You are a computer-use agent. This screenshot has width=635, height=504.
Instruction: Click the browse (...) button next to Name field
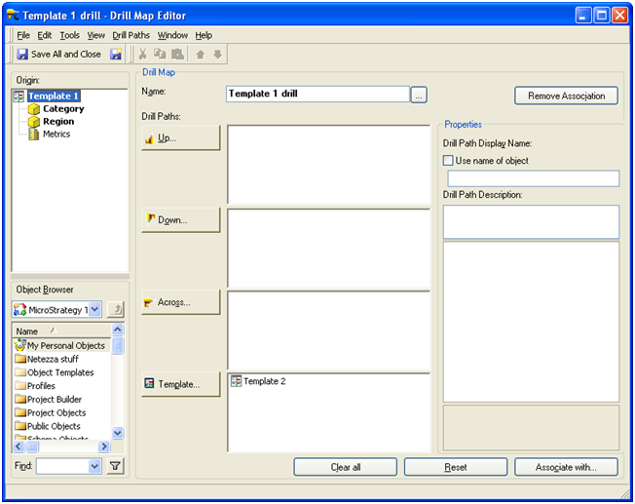[x=419, y=96]
